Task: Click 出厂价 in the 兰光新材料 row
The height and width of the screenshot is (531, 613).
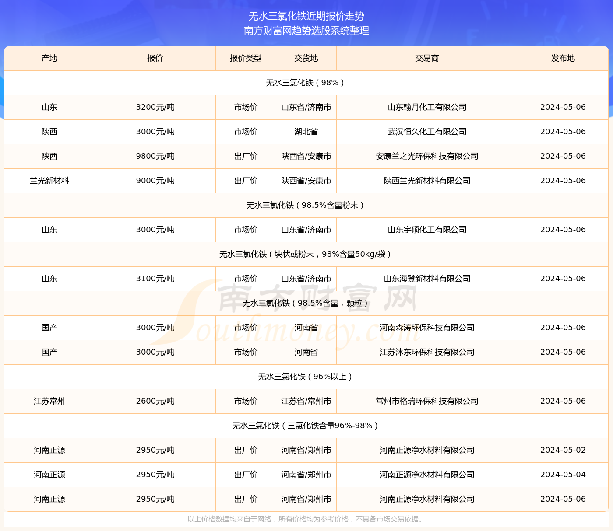Action: (x=246, y=181)
